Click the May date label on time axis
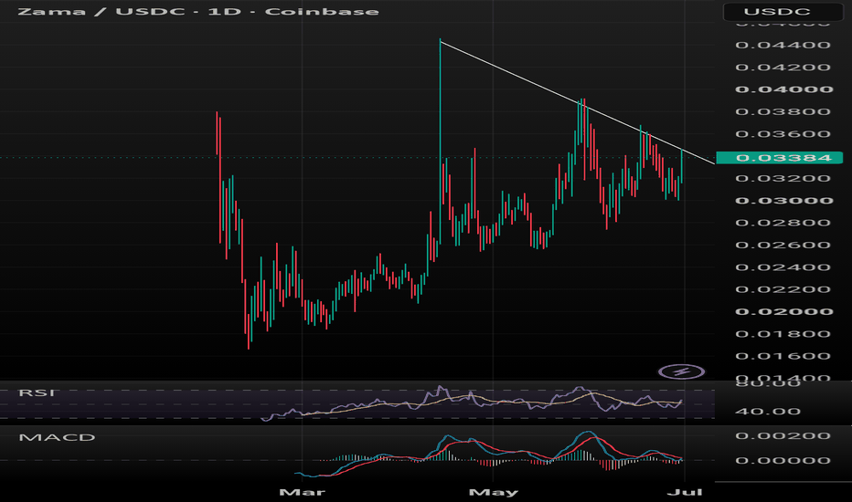This screenshot has height=502, width=852. pos(494,492)
